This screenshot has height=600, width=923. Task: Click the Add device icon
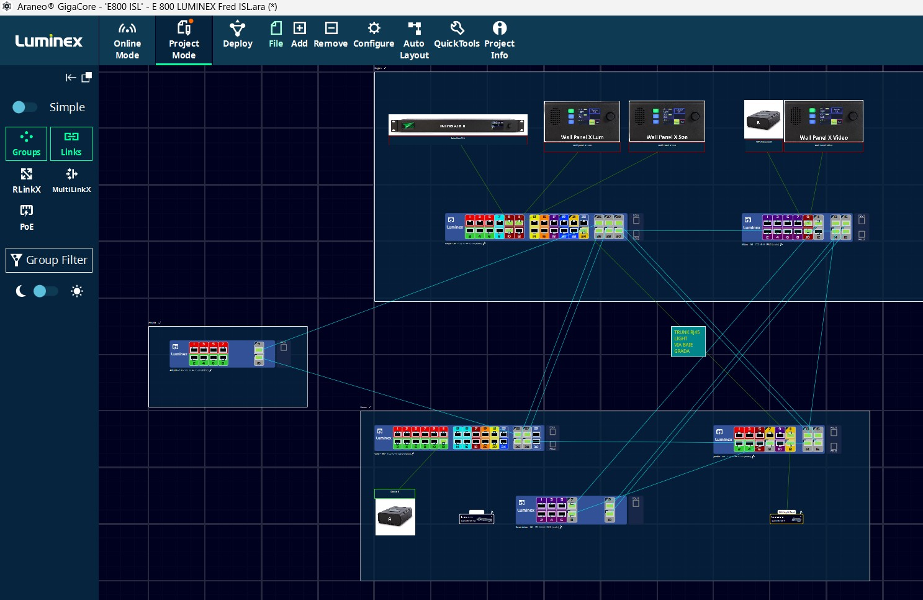tap(299, 35)
